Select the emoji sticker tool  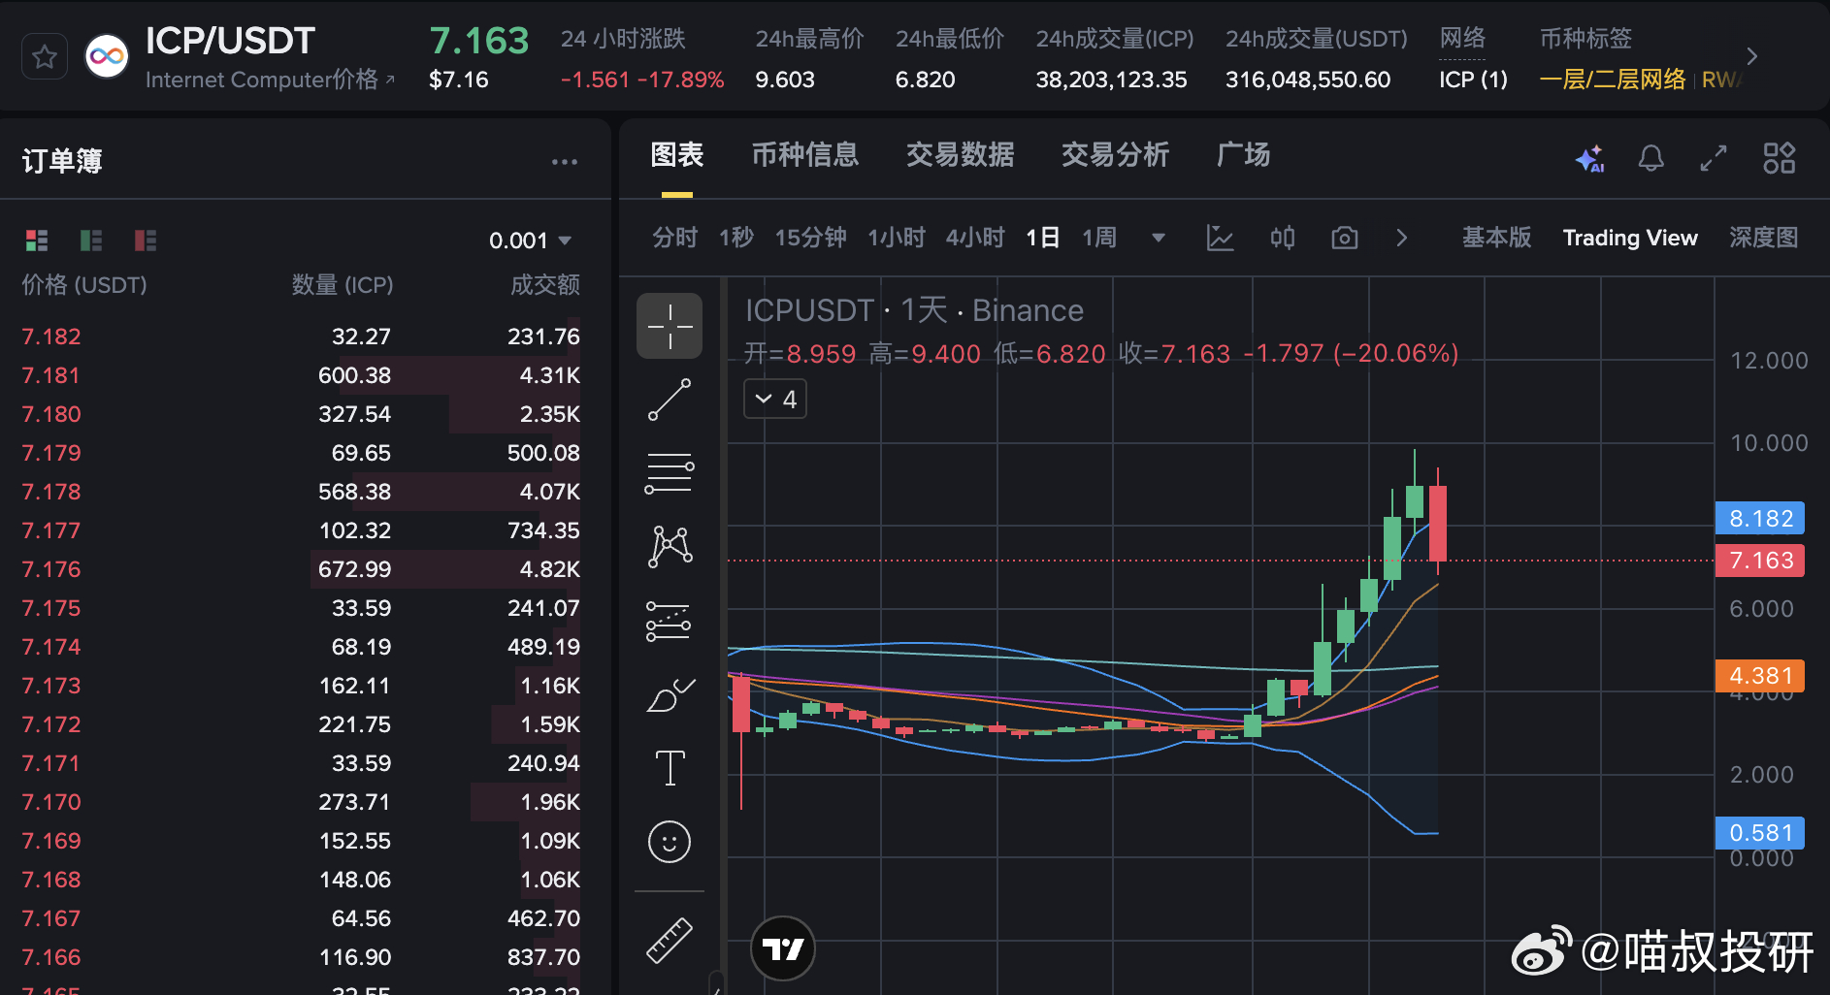pyautogui.click(x=670, y=842)
